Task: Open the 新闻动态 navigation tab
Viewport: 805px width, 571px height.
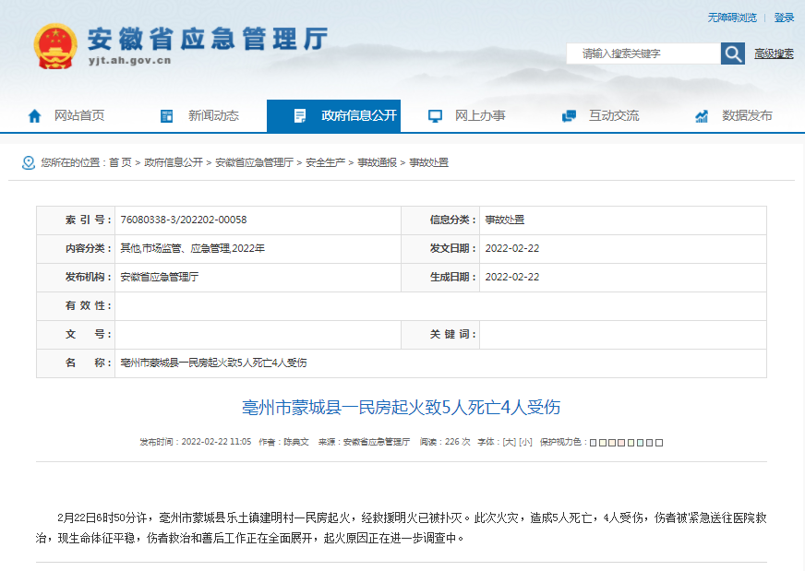Action: (x=213, y=116)
